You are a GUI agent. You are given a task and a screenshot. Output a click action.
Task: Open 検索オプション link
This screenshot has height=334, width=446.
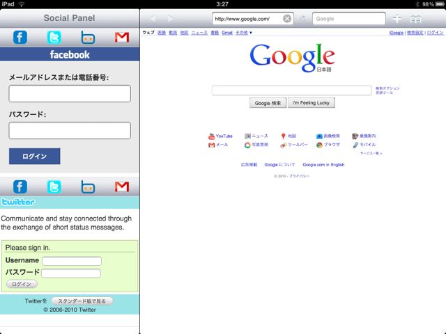point(387,88)
